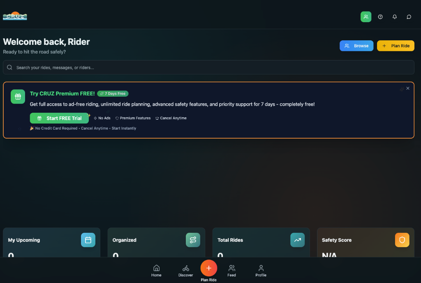Click the No Credit Card Required text
Image resolution: width=421 pixels, height=283 pixels.
tap(56, 128)
